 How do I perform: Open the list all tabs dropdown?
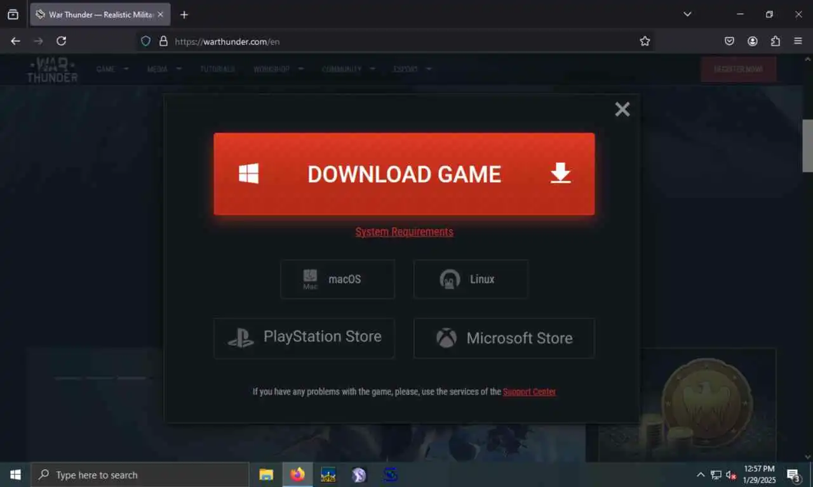[x=687, y=14]
